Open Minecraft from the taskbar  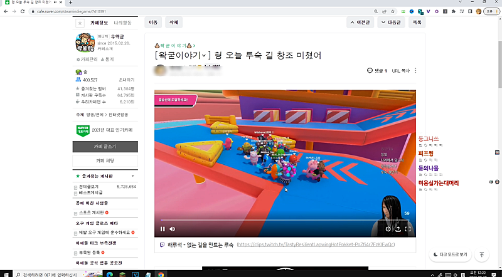122,274
